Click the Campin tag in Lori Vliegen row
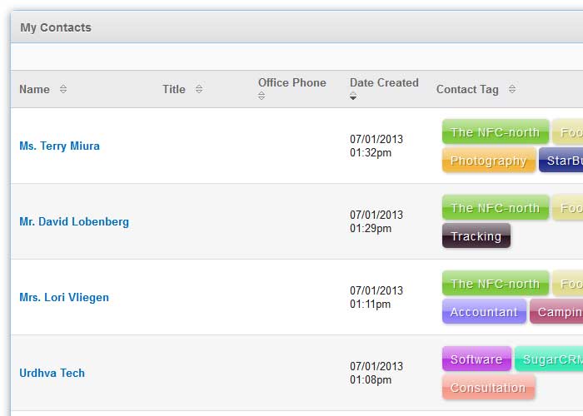The width and height of the screenshot is (583, 416). 556,312
